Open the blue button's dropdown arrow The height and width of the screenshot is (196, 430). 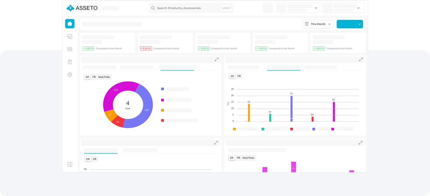pos(360,24)
